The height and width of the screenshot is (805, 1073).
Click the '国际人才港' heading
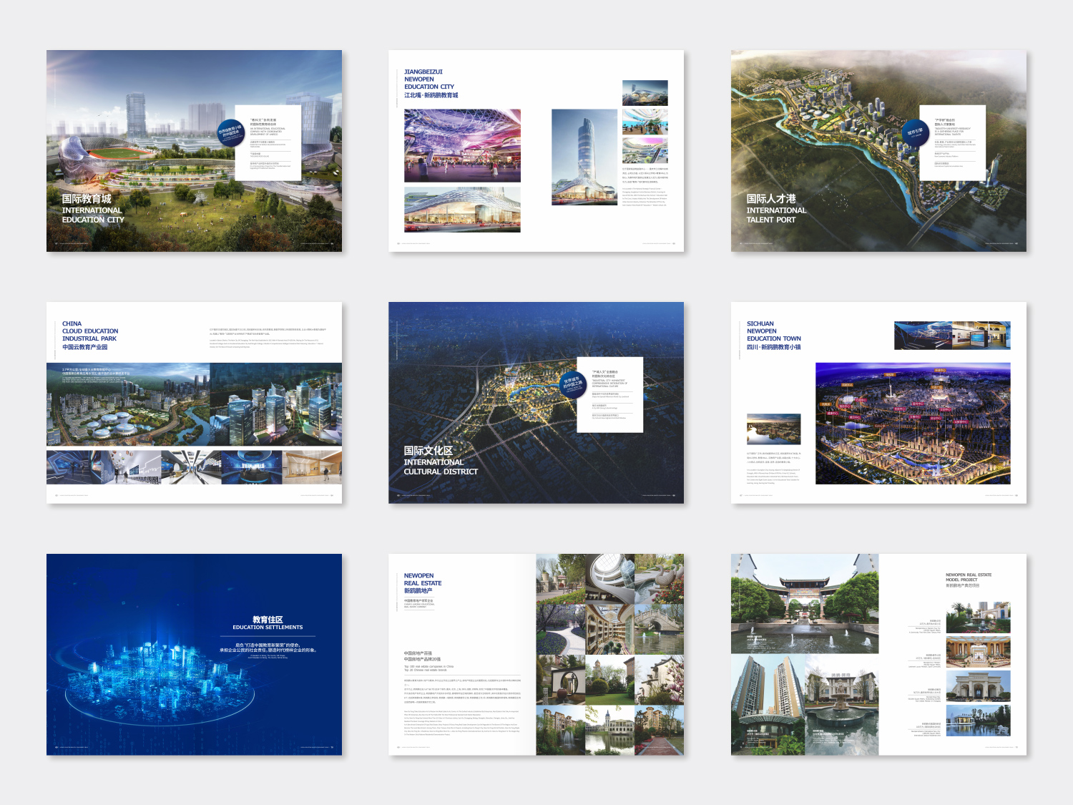(771, 199)
